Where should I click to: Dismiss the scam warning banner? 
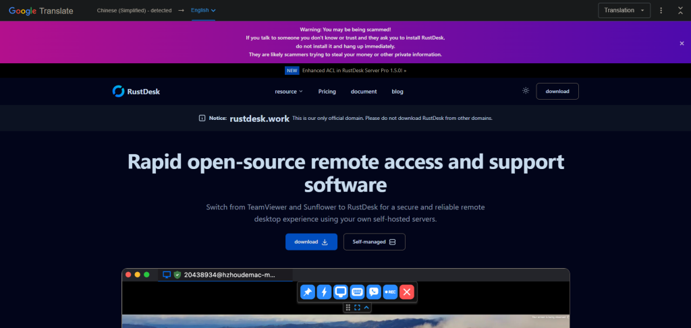(682, 43)
